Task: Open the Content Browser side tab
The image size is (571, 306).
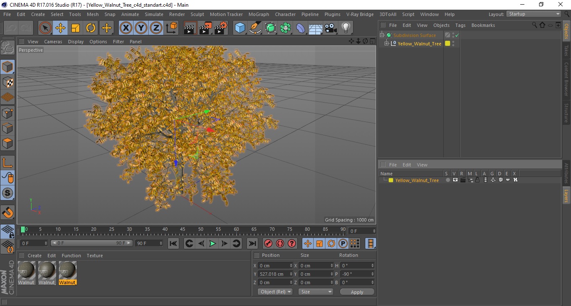Action: click(566, 79)
